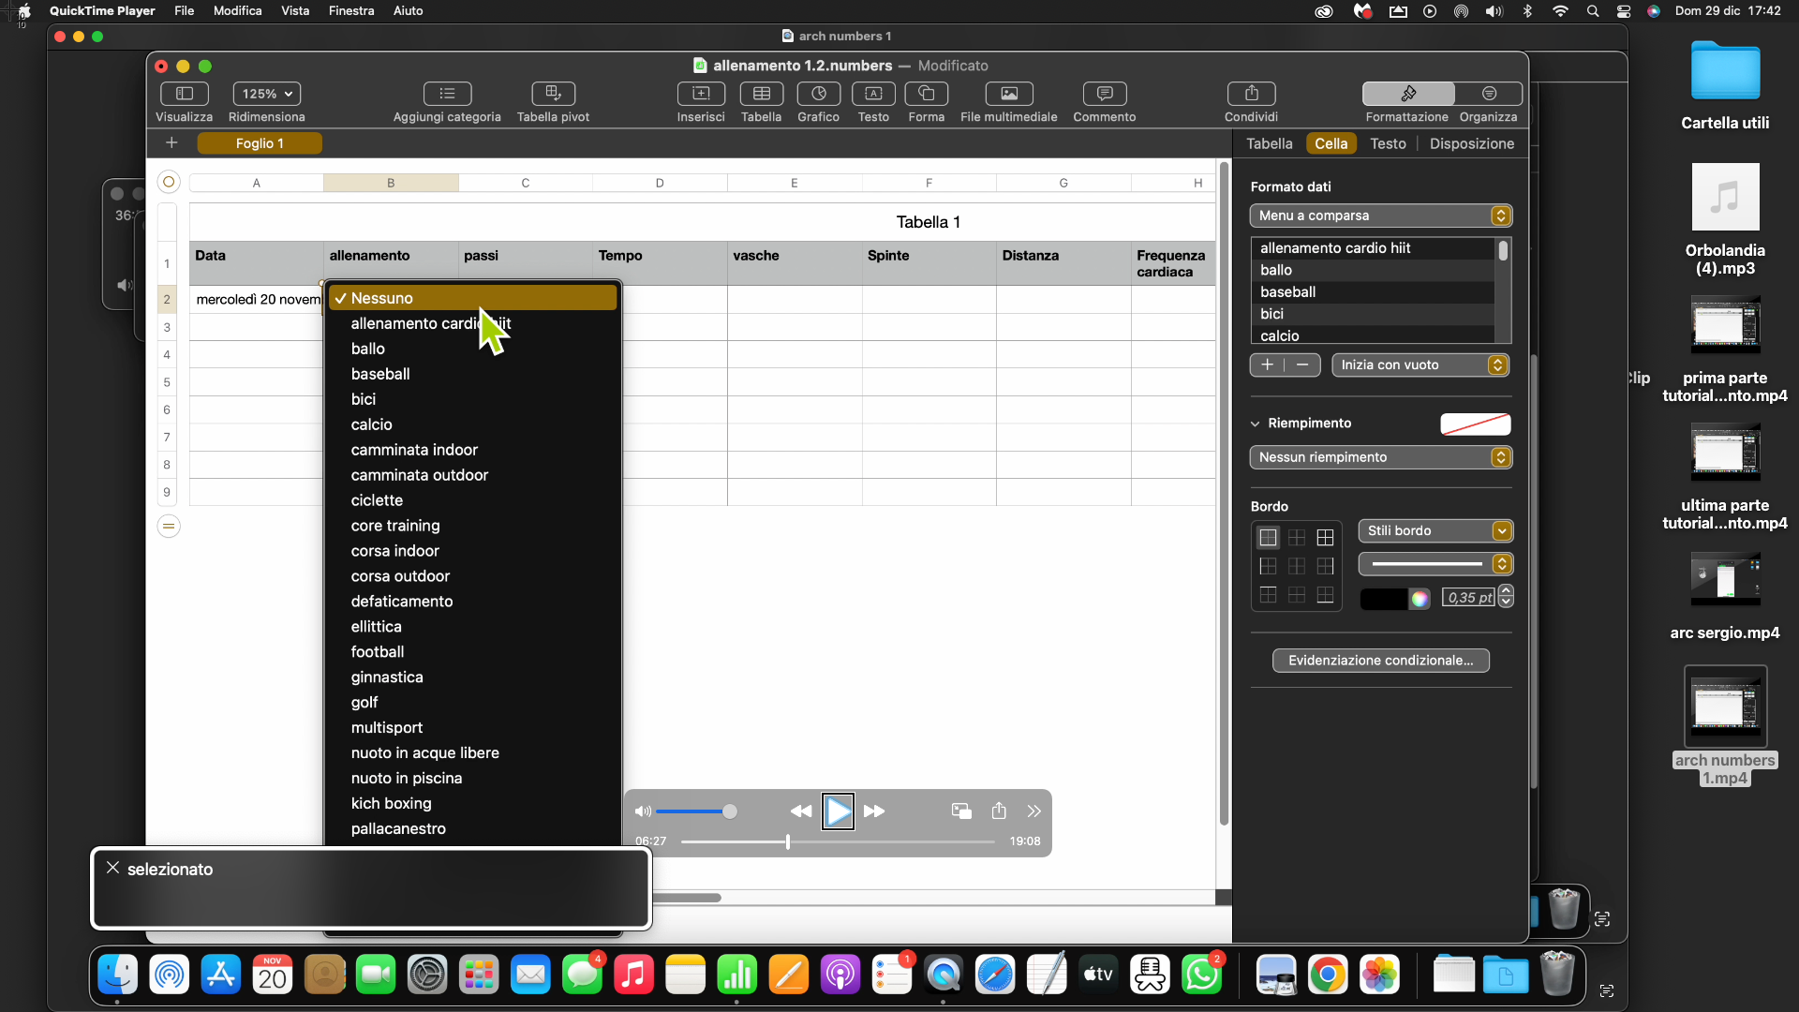Expand QuickTime more-controls chevron
Screen dimensions: 1799x1012
(1033, 811)
